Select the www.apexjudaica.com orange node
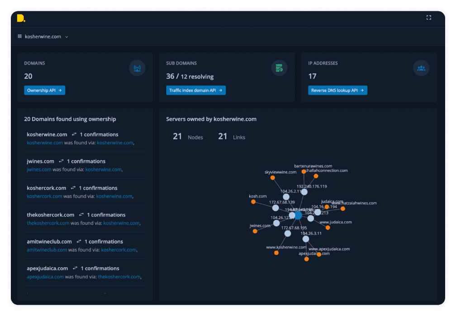The width and height of the screenshot is (456, 316). pos(319,255)
